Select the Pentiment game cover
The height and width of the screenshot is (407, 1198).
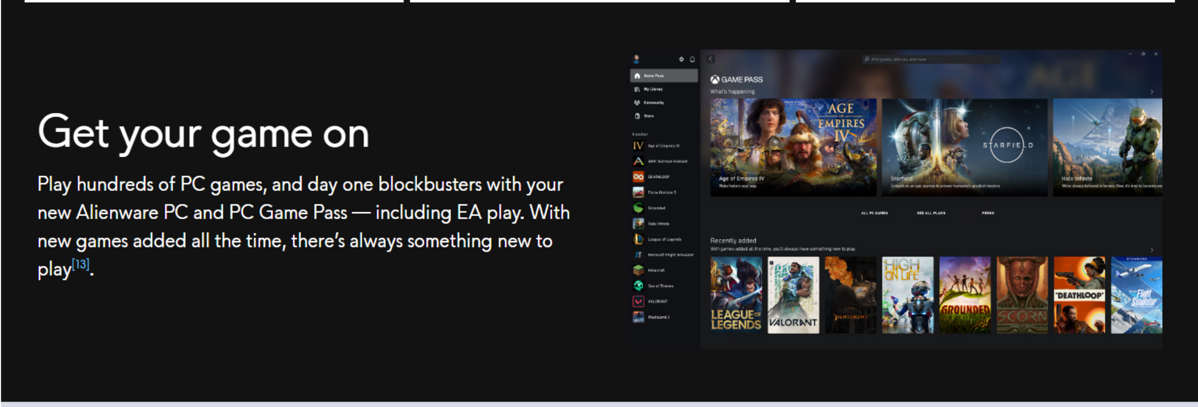point(850,295)
